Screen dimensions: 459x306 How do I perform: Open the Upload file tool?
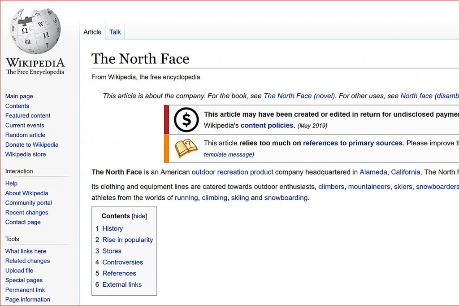19,270
